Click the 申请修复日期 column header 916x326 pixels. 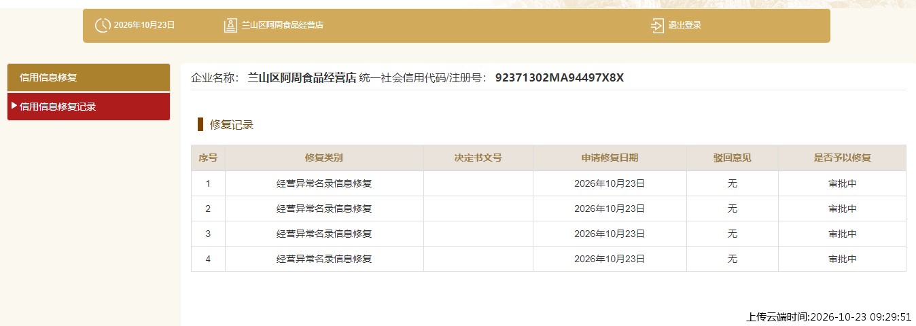coord(610,158)
